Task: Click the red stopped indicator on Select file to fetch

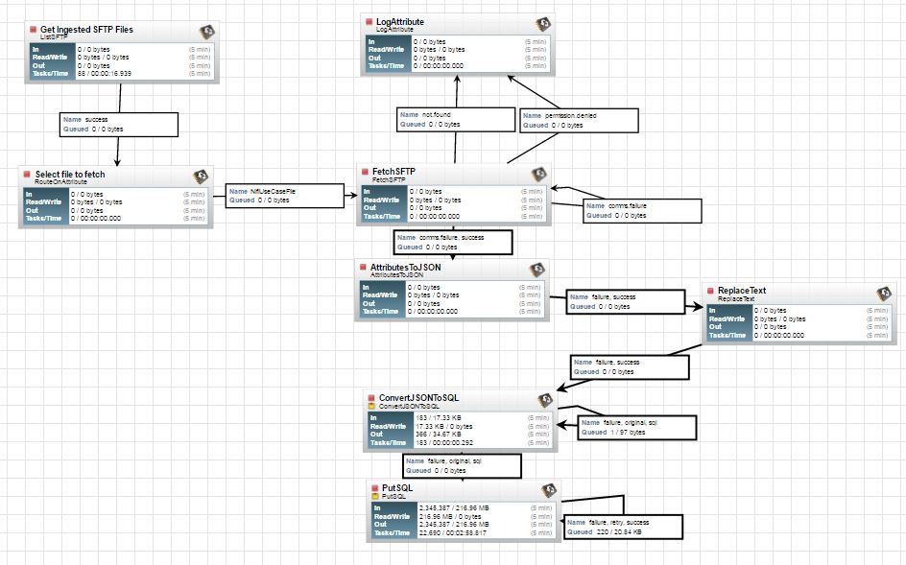Action: (25, 175)
